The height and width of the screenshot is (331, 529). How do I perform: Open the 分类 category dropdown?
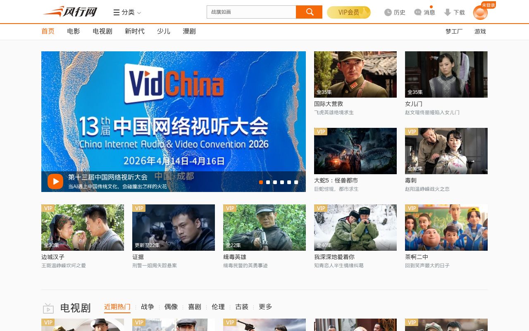127,12
